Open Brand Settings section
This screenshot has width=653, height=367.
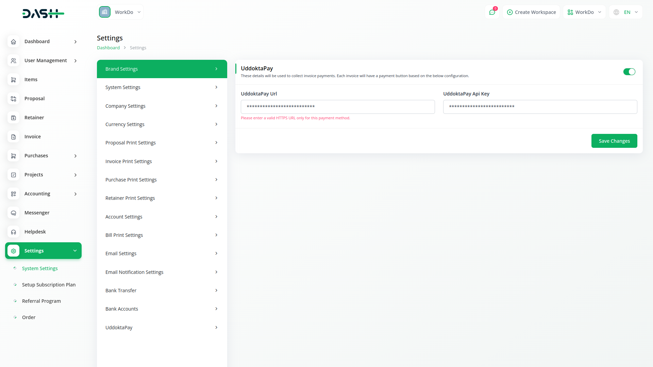click(162, 69)
